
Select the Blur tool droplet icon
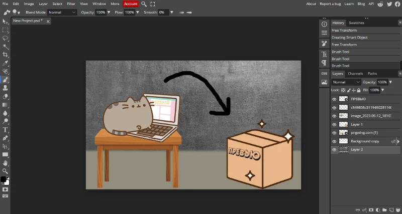5,113
